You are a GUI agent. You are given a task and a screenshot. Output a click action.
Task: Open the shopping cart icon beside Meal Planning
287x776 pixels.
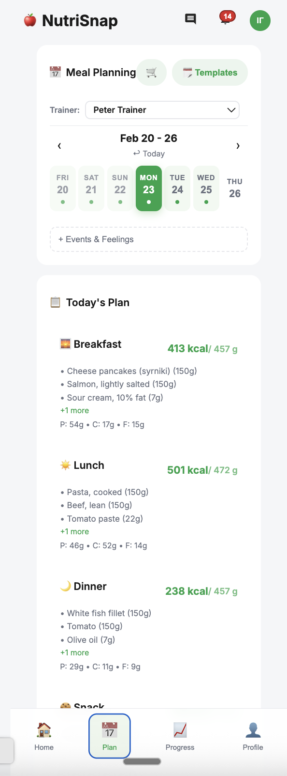point(151,72)
